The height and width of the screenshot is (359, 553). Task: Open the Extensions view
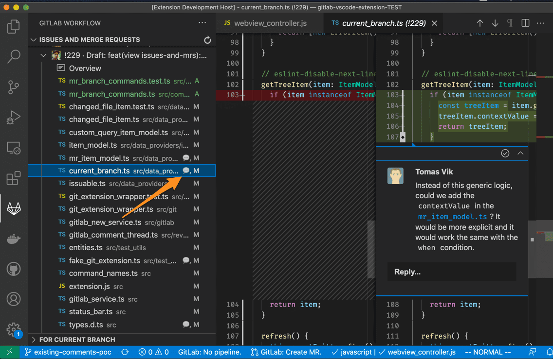(14, 178)
